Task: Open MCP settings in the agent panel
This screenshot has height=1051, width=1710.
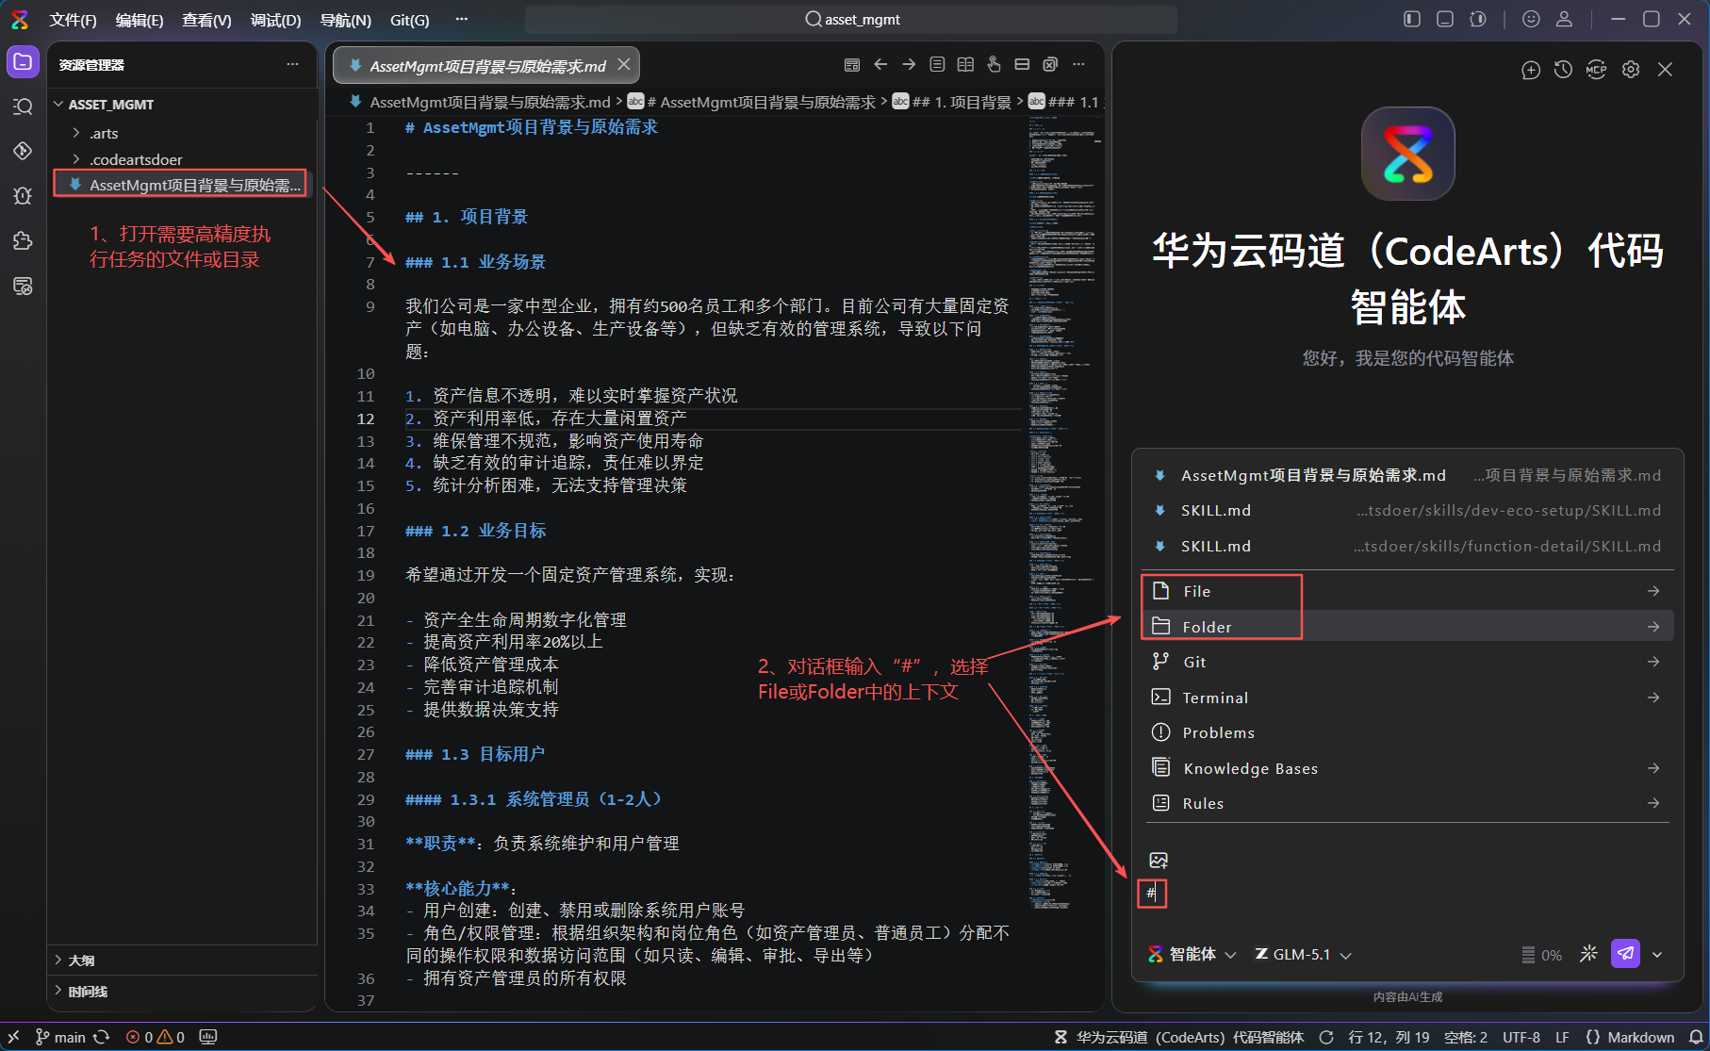Action: point(1596,70)
